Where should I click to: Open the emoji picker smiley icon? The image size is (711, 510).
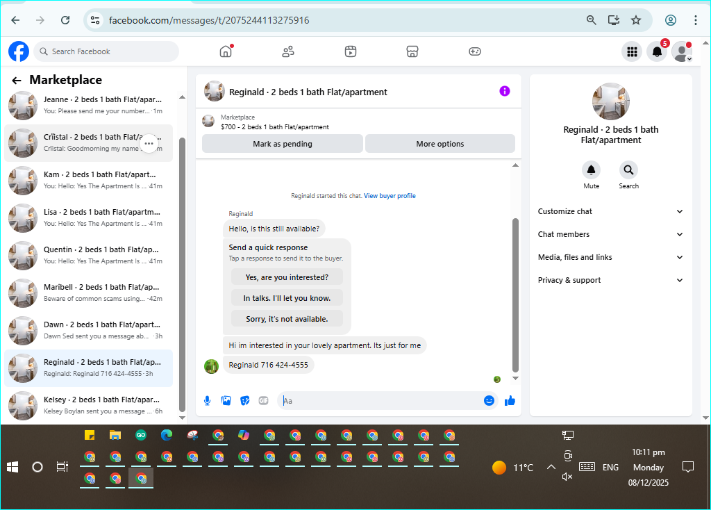[489, 401]
